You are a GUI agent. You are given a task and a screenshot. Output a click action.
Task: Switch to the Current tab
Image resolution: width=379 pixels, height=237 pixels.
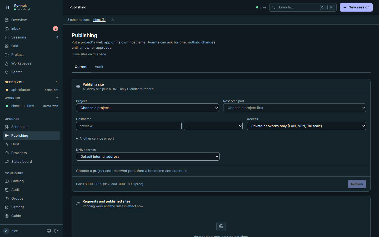point(81,67)
